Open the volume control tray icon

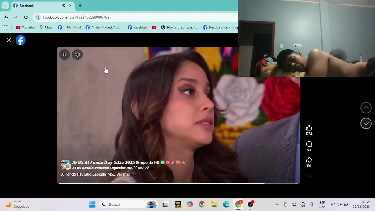tap(339, 205)
